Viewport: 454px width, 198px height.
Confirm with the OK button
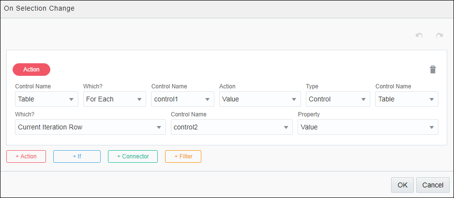pos(402,184)
